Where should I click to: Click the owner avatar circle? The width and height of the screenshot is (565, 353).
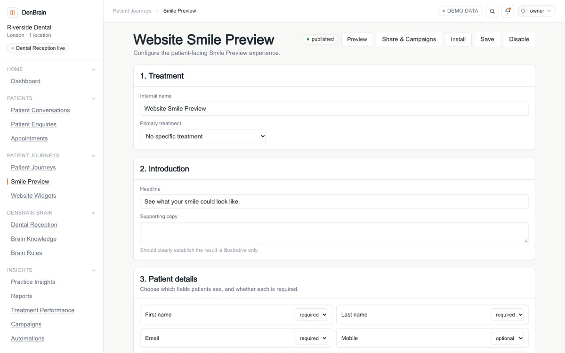(x=523, y=11)
